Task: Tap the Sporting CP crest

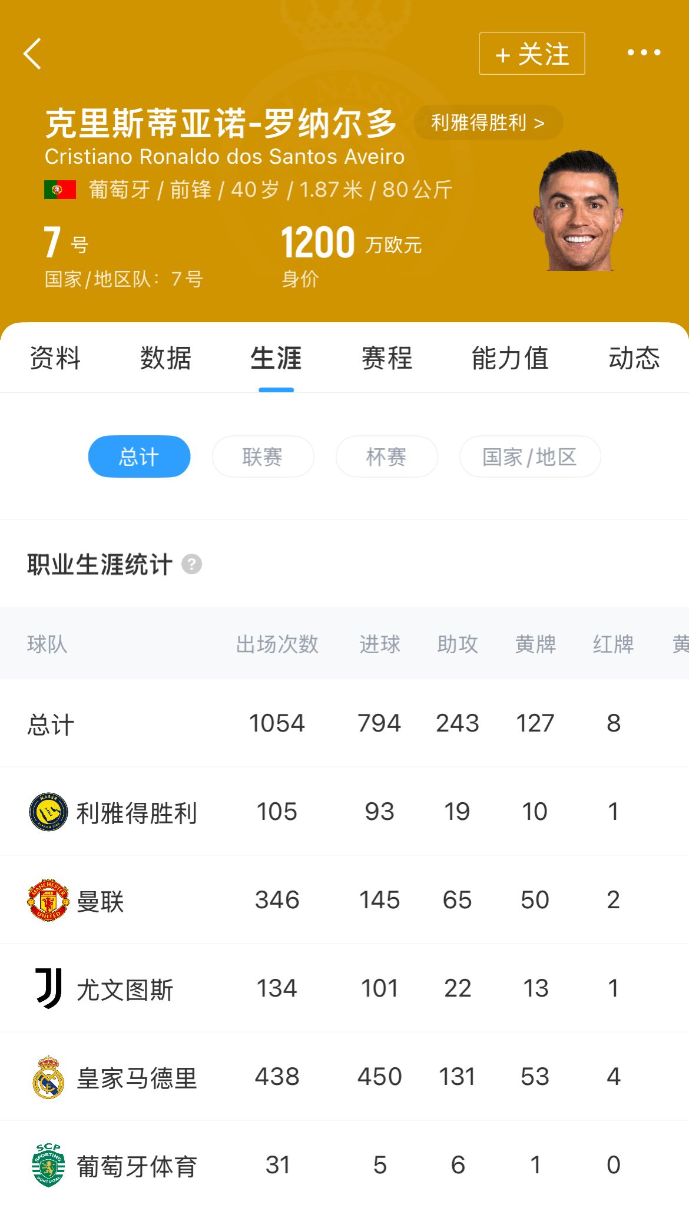Action: tap(48, 1165)
